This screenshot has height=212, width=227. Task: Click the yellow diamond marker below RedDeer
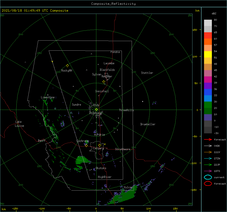tap(104, 82)
